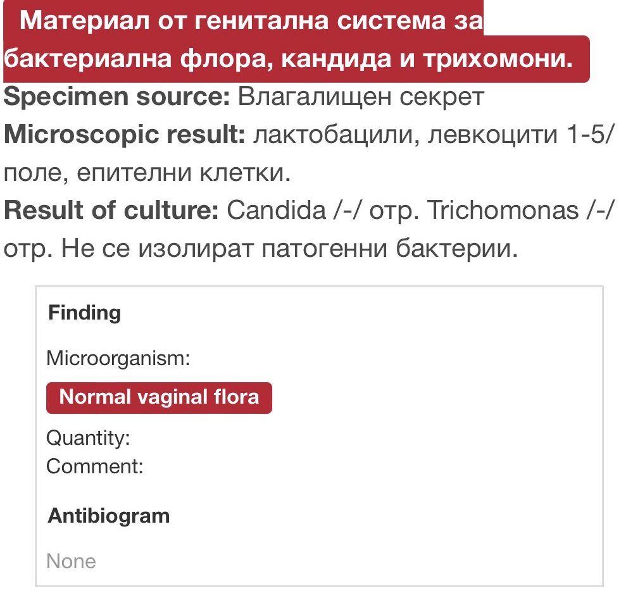The width and height of the screenshot is (633, 591).
Task: Click the "Finding" section heading
Action: [85, 313]
